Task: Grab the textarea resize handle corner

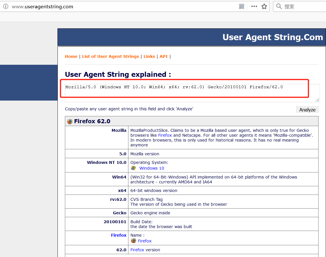Action: pyautogui.click(x=317, y=100)
